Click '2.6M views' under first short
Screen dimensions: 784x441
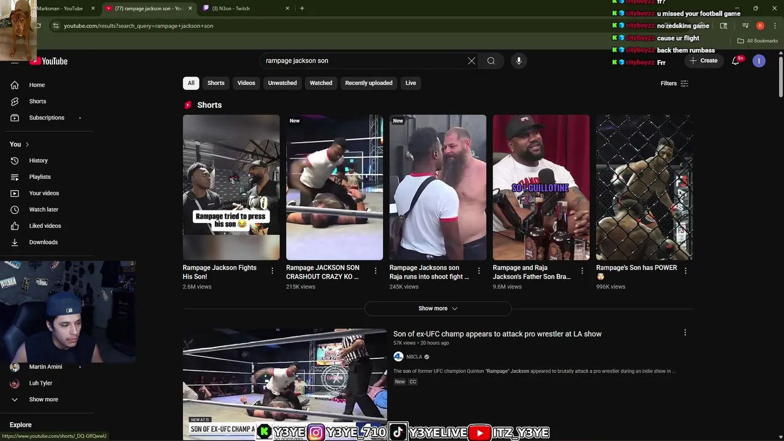[197, 287]
